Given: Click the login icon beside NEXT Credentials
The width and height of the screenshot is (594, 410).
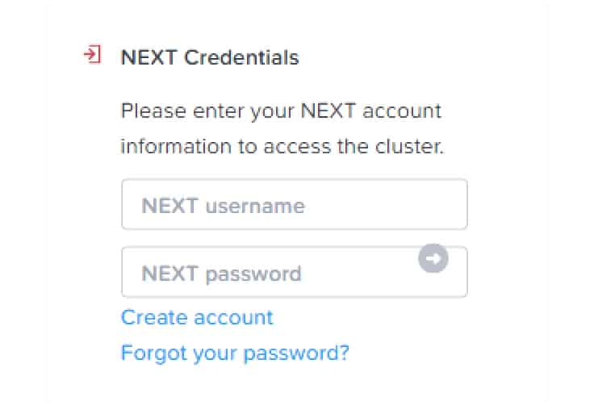Looking at the screenshot, I should click(93, 55).
